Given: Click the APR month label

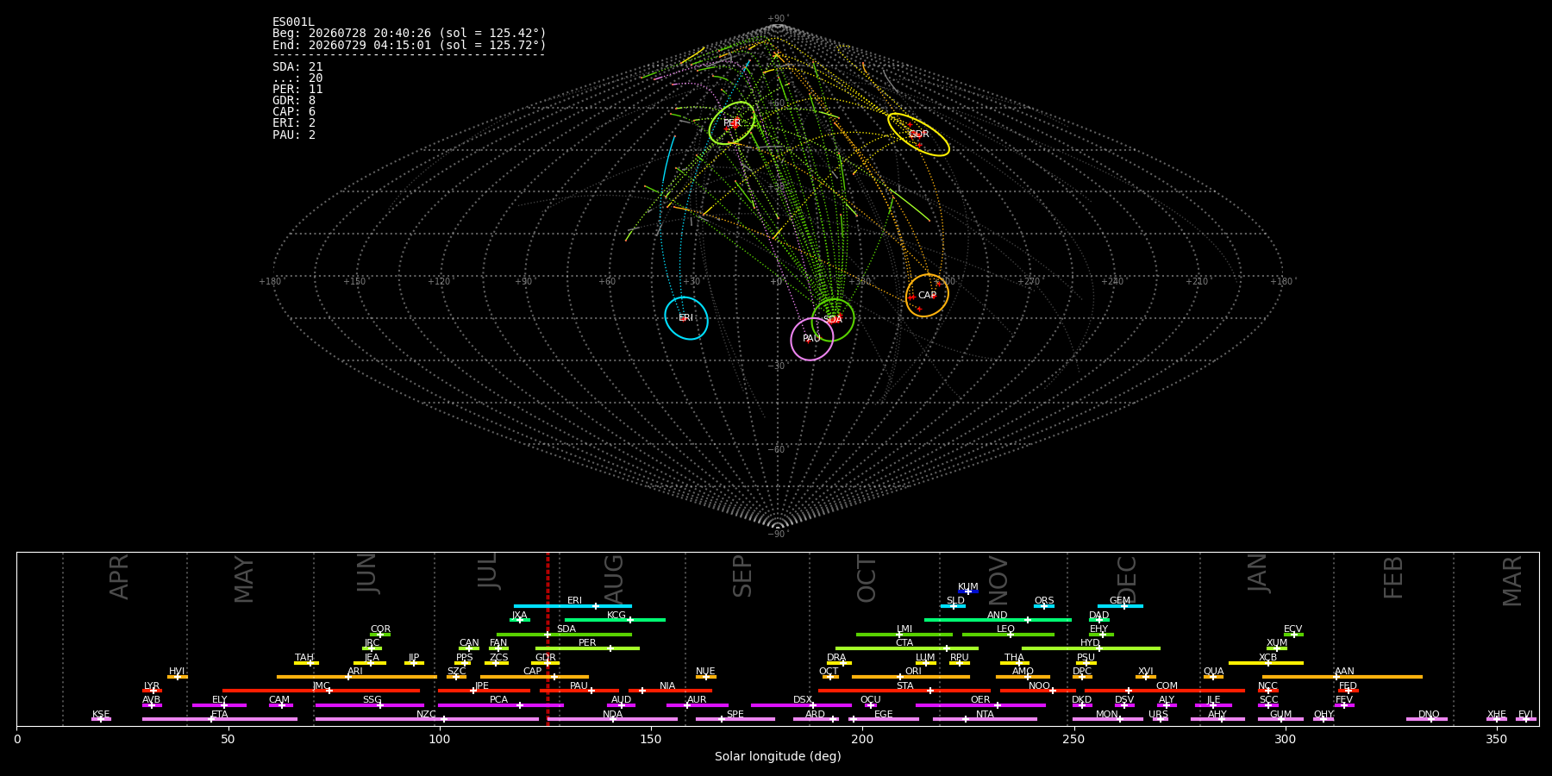Looking at the screenshot, I should (x=119, y=577).
